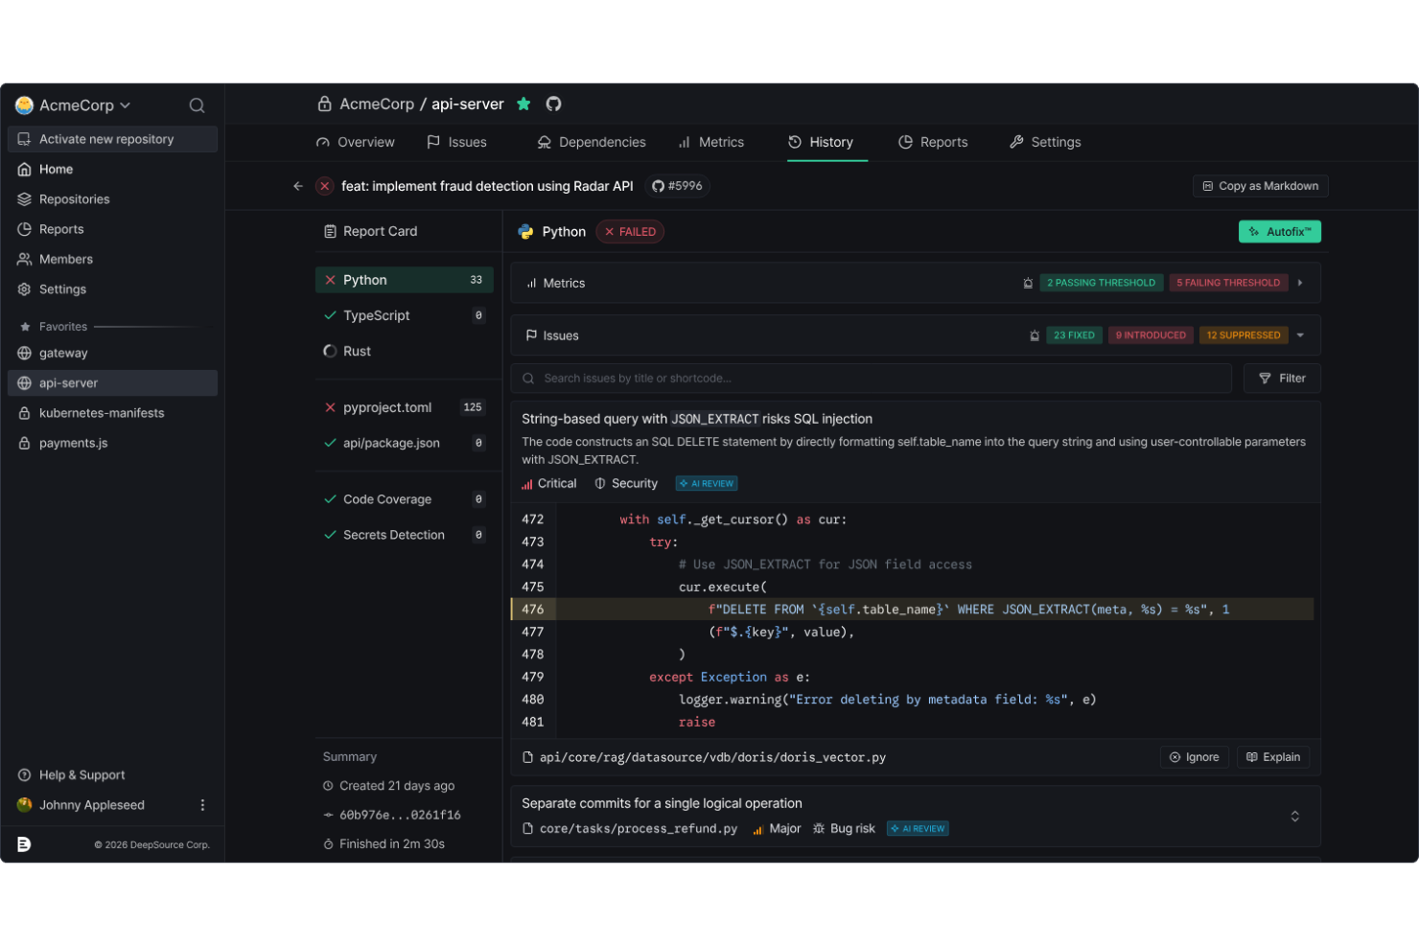Collapse the Issues section caret
This screenshot has height=946, width=1419.
pos(1300,335)
